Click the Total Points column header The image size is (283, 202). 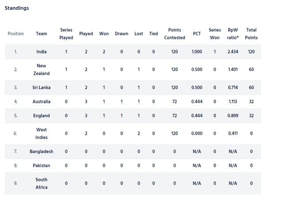click(x=251, y=34)
